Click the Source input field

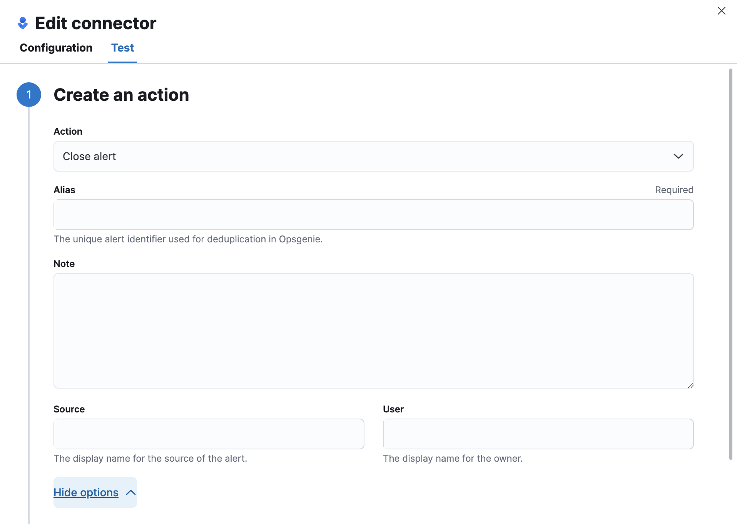pos(209,434)
